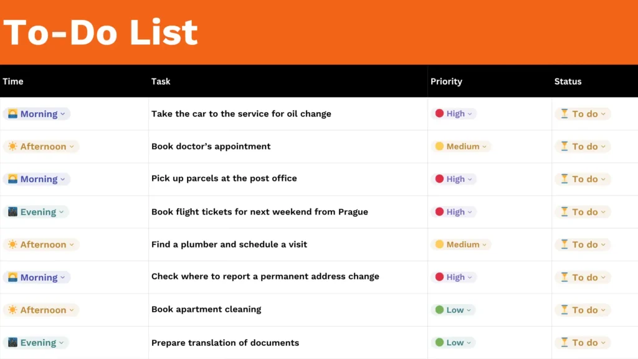The image size is (638, 359).
Task: Click the To-Do List title
Action: pyautogui.click(x=101, y=32)
